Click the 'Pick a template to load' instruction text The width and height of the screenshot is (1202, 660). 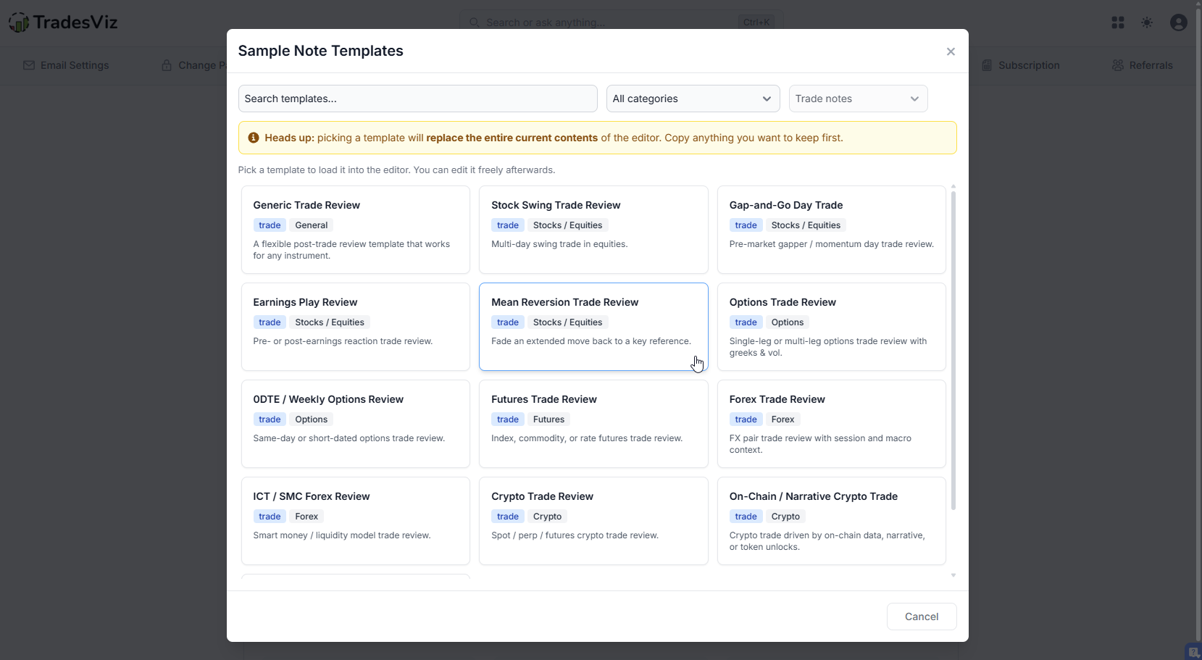397,170
